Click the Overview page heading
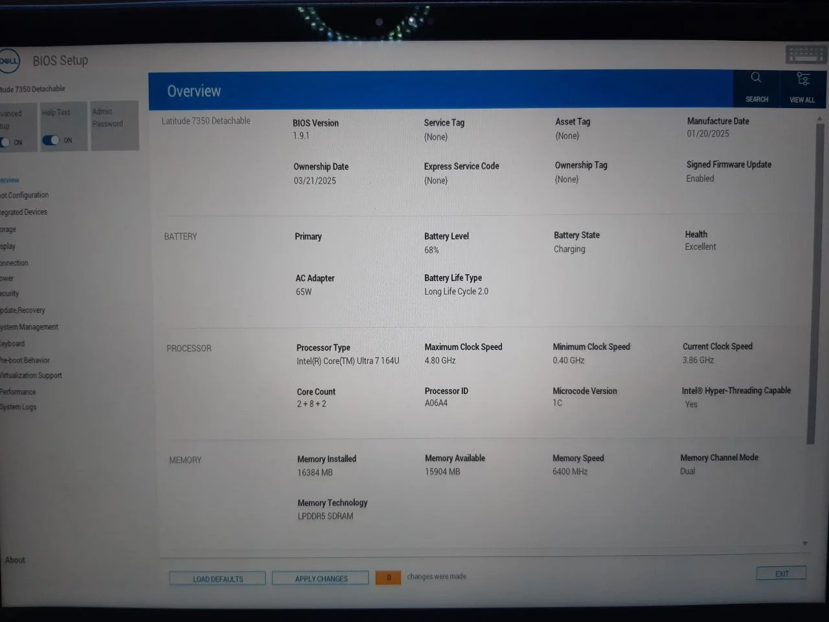This screenshot has width=829, height=622. (194, 91)
